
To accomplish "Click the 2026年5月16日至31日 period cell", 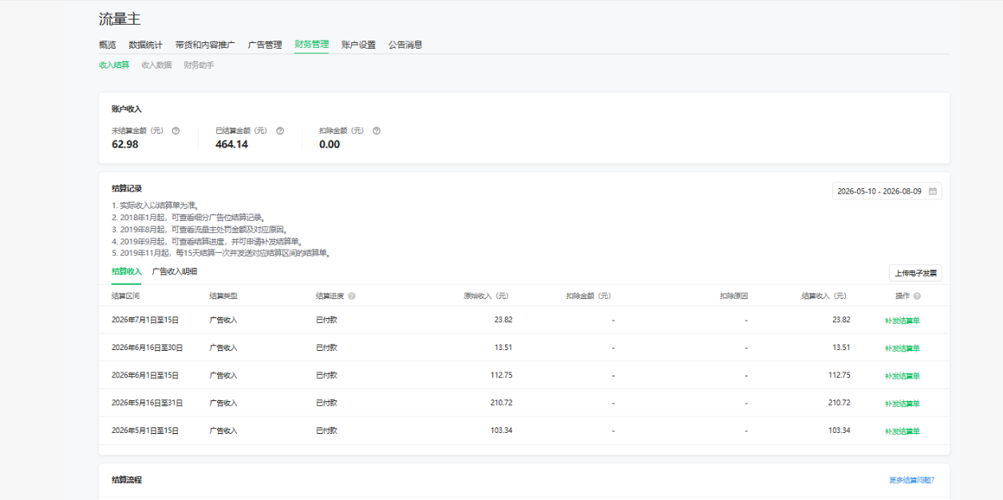I will [148, 403].
